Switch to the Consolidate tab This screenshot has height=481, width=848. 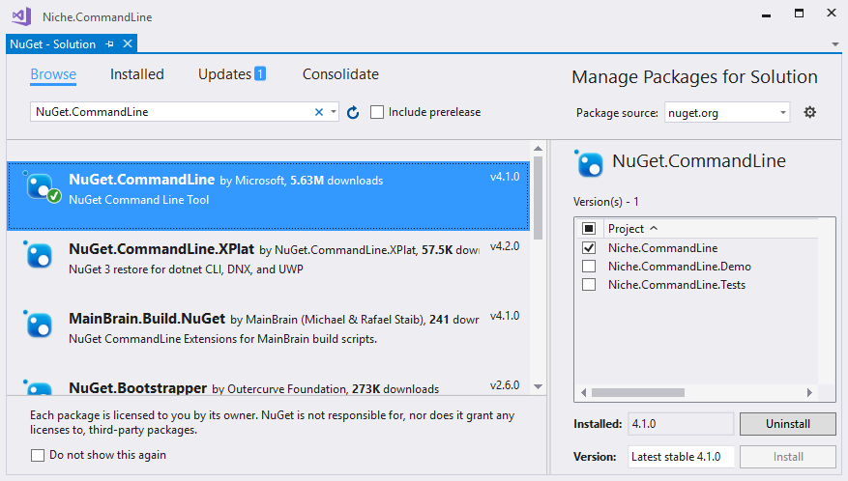click(x=340, y=74)
